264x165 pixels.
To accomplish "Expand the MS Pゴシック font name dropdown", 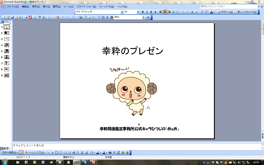I will click(122, 12).
